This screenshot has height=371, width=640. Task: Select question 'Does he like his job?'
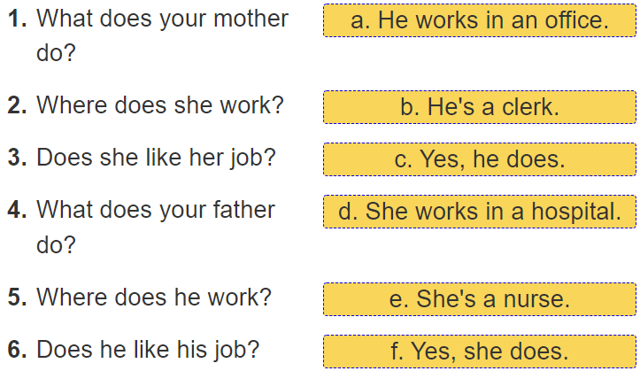(x=148, y=349)
